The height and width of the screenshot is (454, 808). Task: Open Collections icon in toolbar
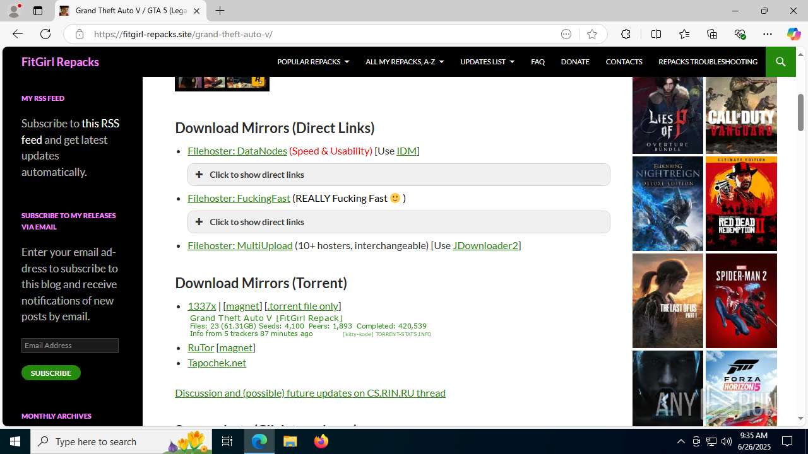tap(712, 34)
